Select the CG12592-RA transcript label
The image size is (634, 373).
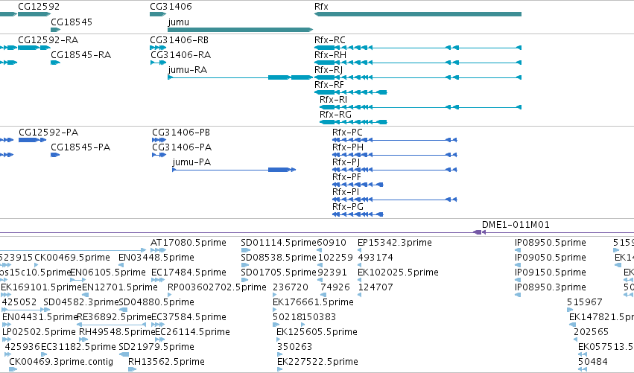point(48,40)
